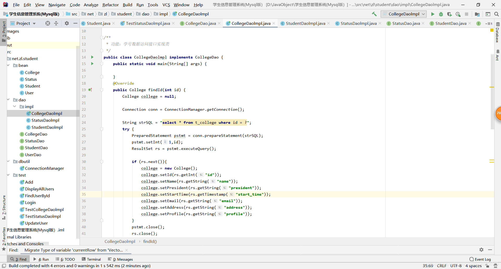Click the inspector hat icon in status bar

[496, 266]
